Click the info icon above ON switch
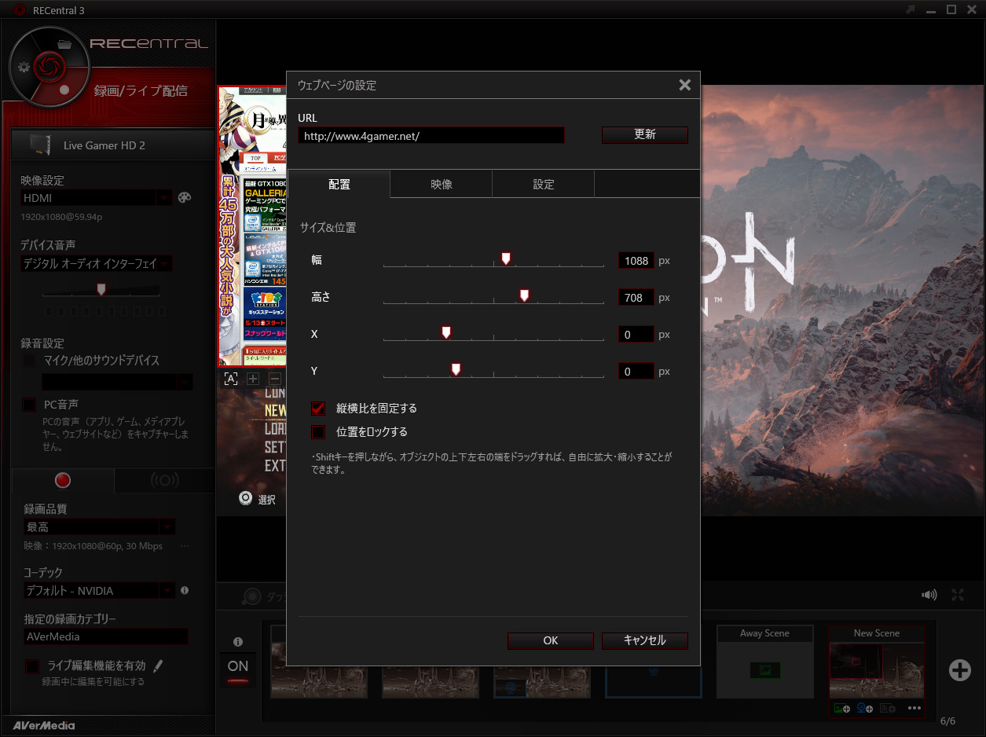 (x=238, y=642)
